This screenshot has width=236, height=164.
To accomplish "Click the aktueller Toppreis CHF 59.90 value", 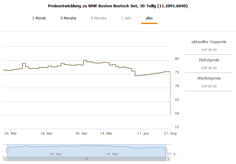I will tap(209, 50).
